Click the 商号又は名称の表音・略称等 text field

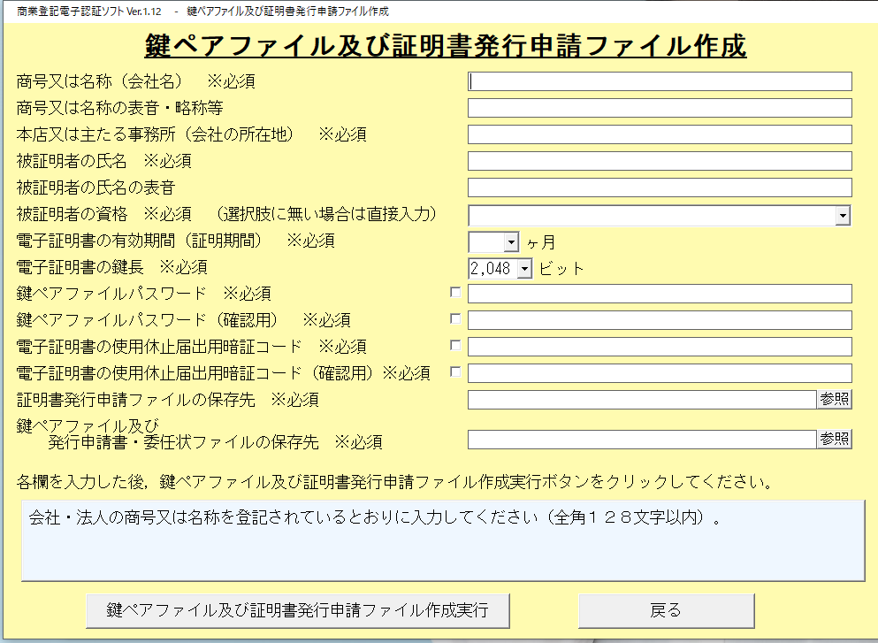tap(659, 108)
